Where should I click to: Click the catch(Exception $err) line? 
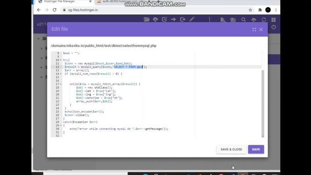(80, 122)
